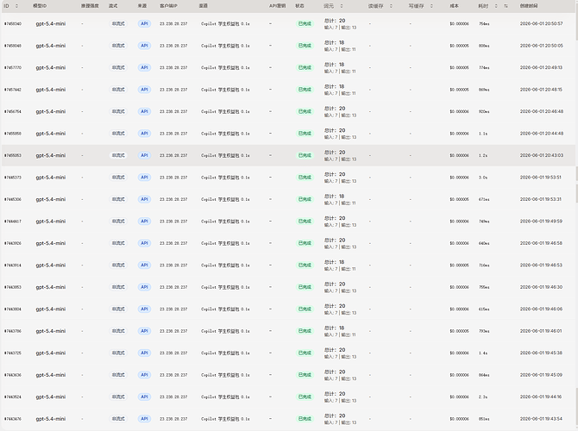Sort the table by the ID column arrows
The image size is (578, 431).
[x=16, y=6]
